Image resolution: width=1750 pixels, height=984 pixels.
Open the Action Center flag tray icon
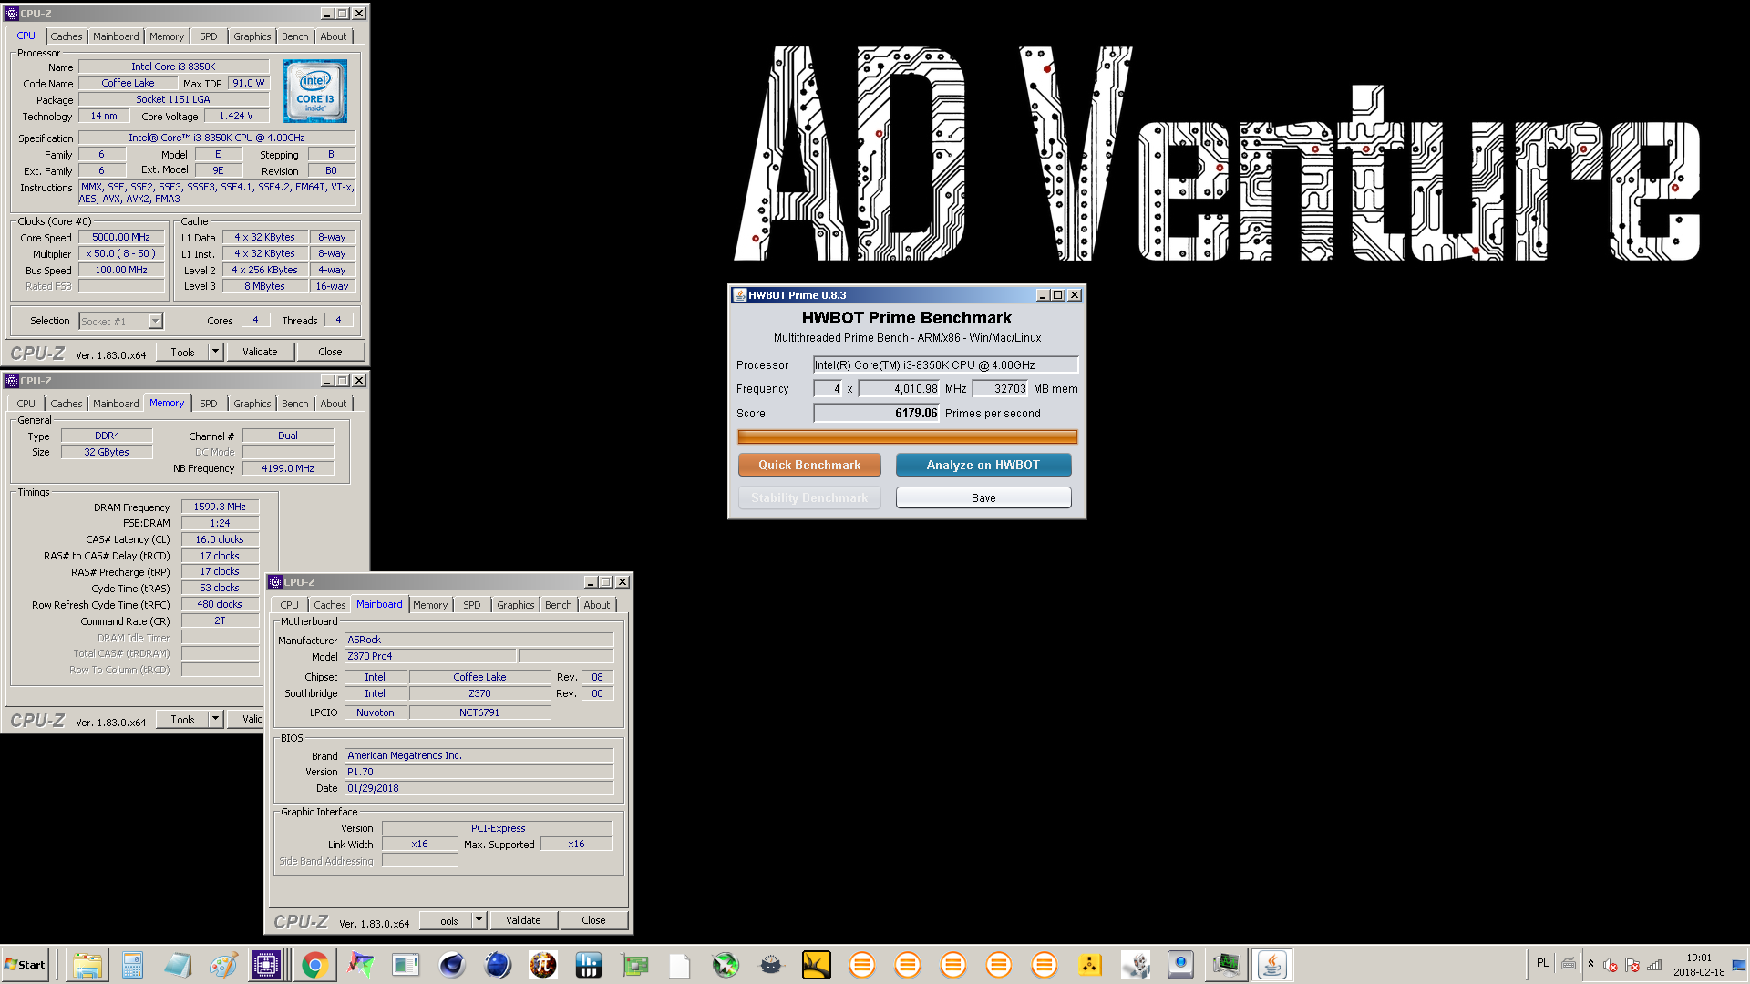coord(1632,965)
